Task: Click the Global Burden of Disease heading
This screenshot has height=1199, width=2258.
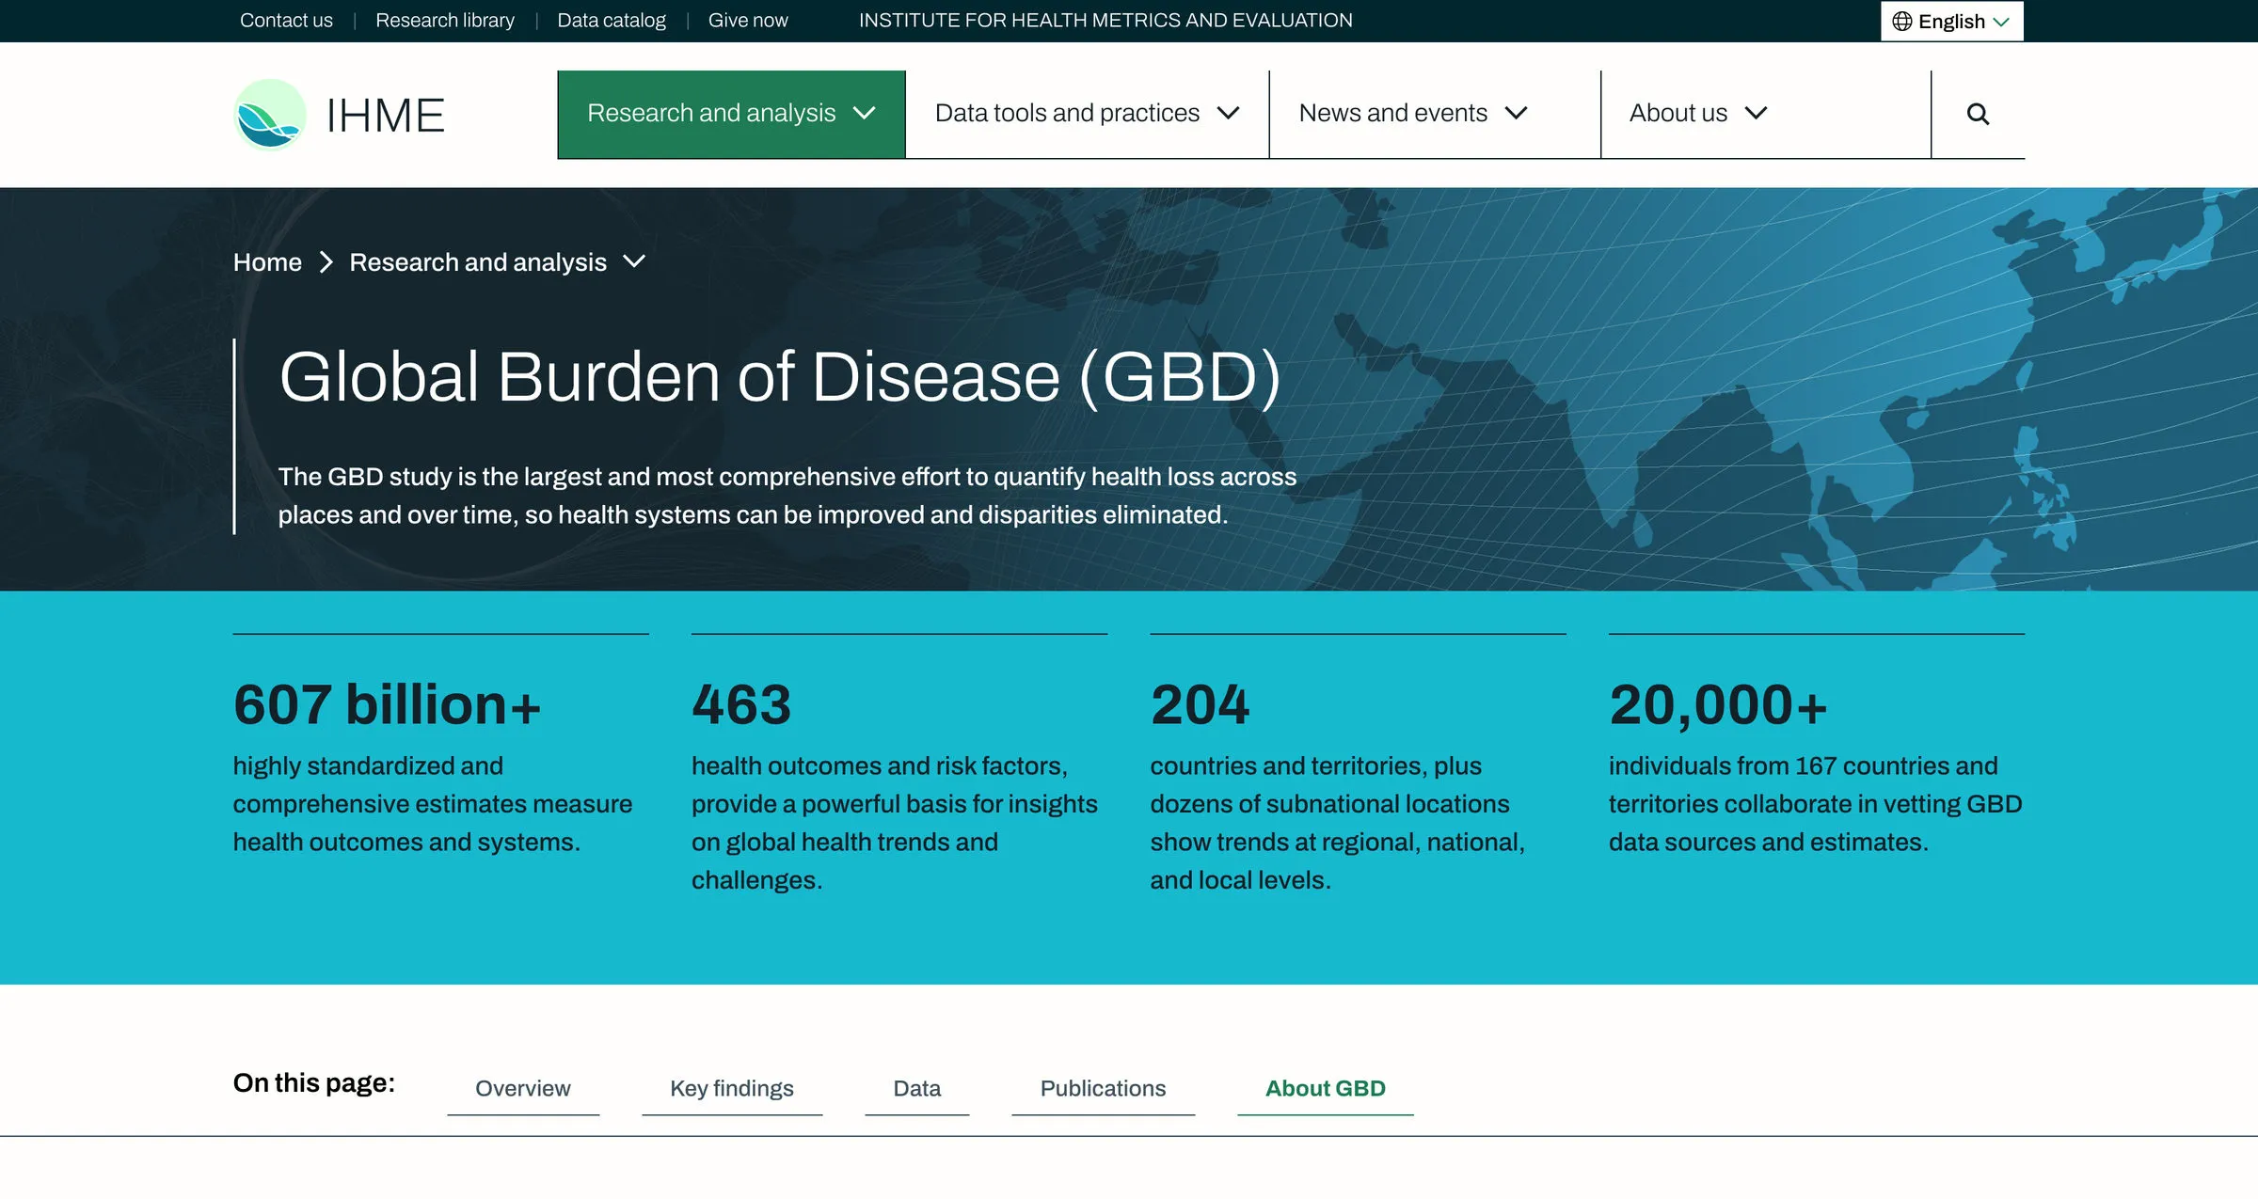Action: click(780, 377)
